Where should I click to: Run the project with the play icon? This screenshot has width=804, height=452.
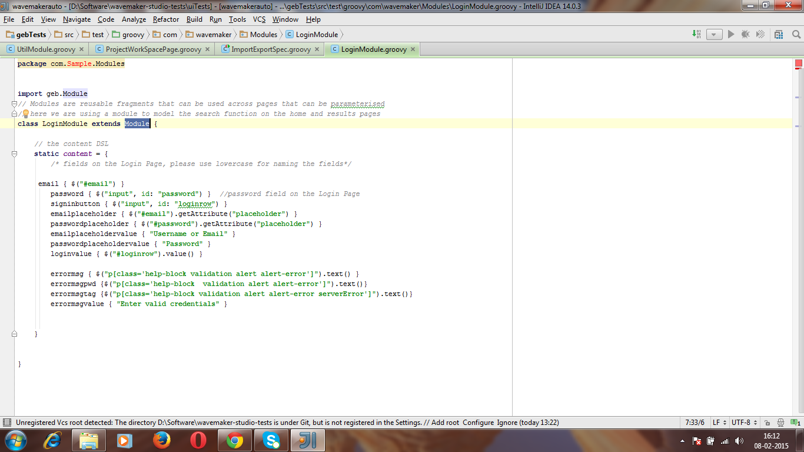tap(731, 35)
